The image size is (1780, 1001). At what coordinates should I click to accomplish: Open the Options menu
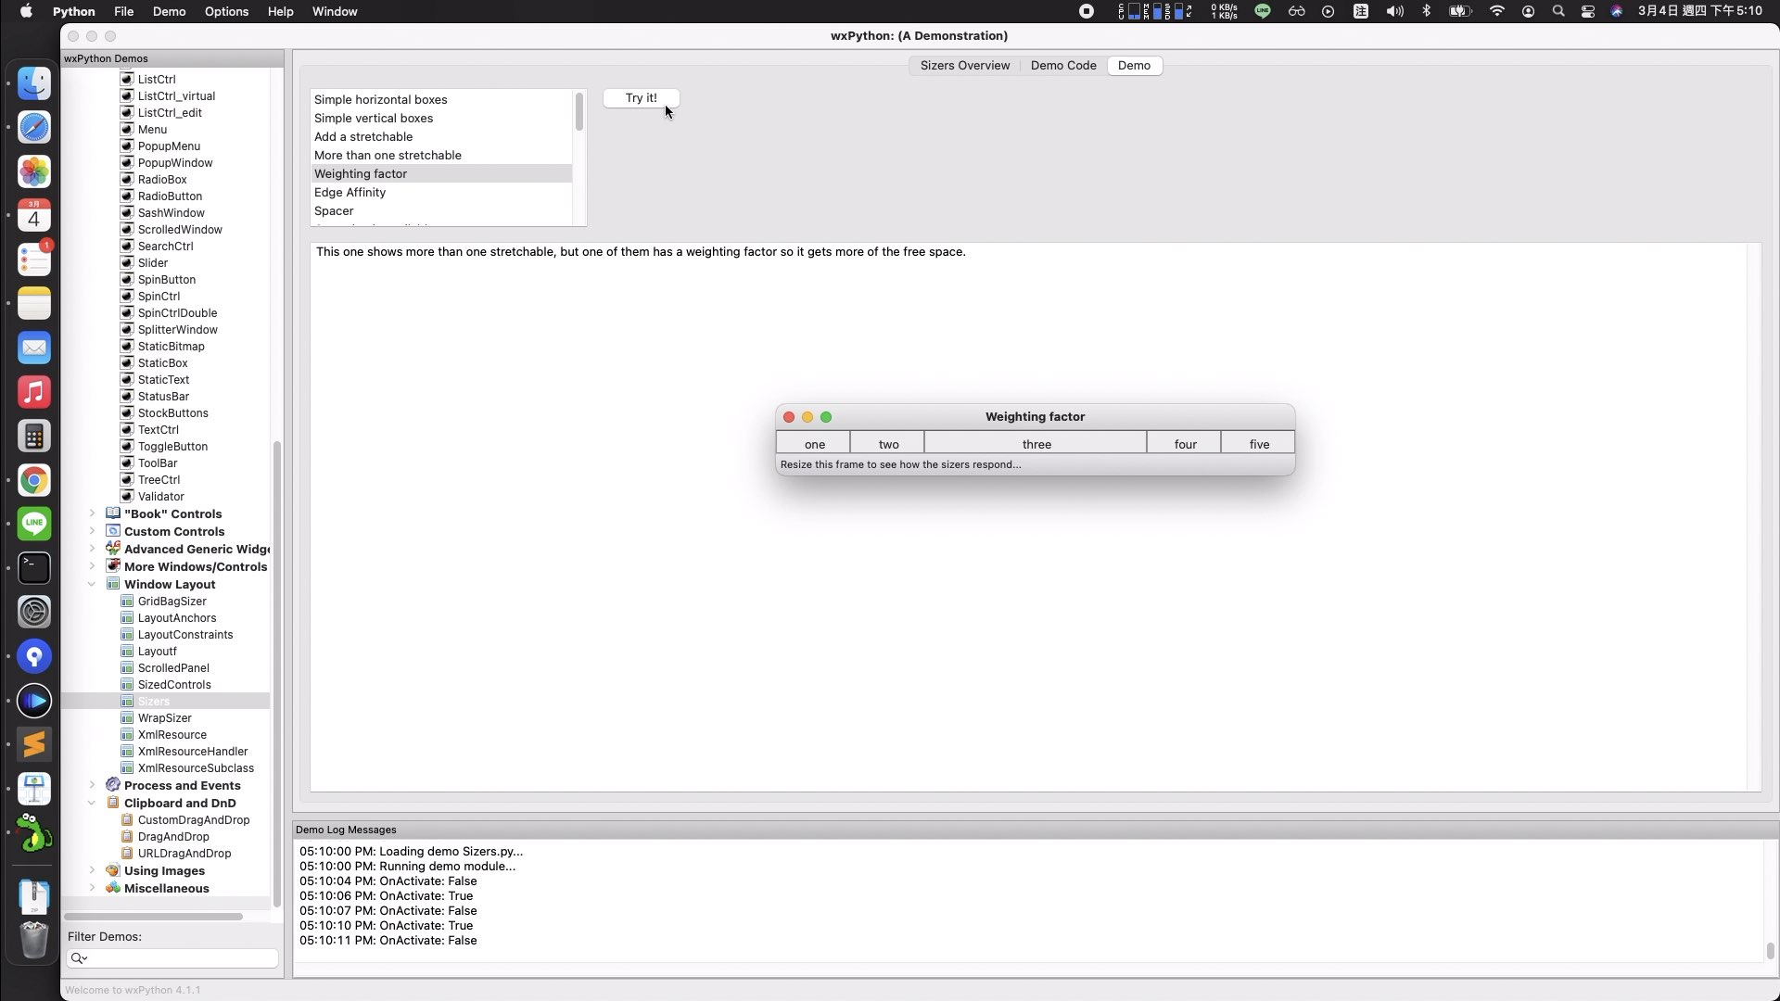(x=226, y=11)
